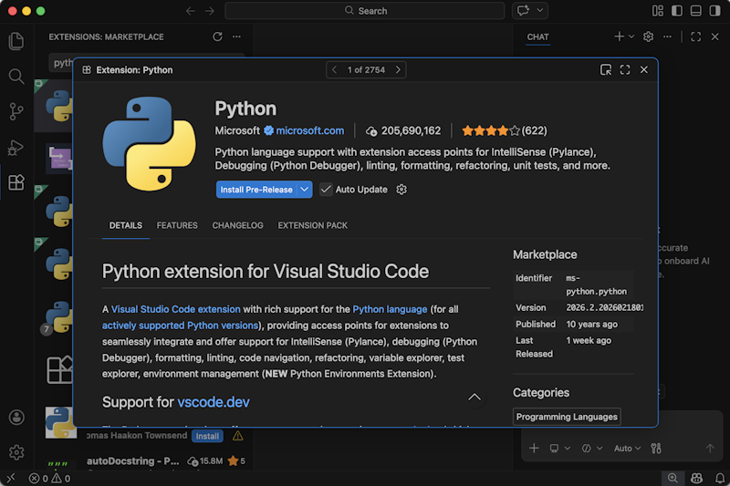Open remote window indicator in status bar
The width and height of the screenshot is (730, 486).
pyautogui.click(x=10, y=478)
